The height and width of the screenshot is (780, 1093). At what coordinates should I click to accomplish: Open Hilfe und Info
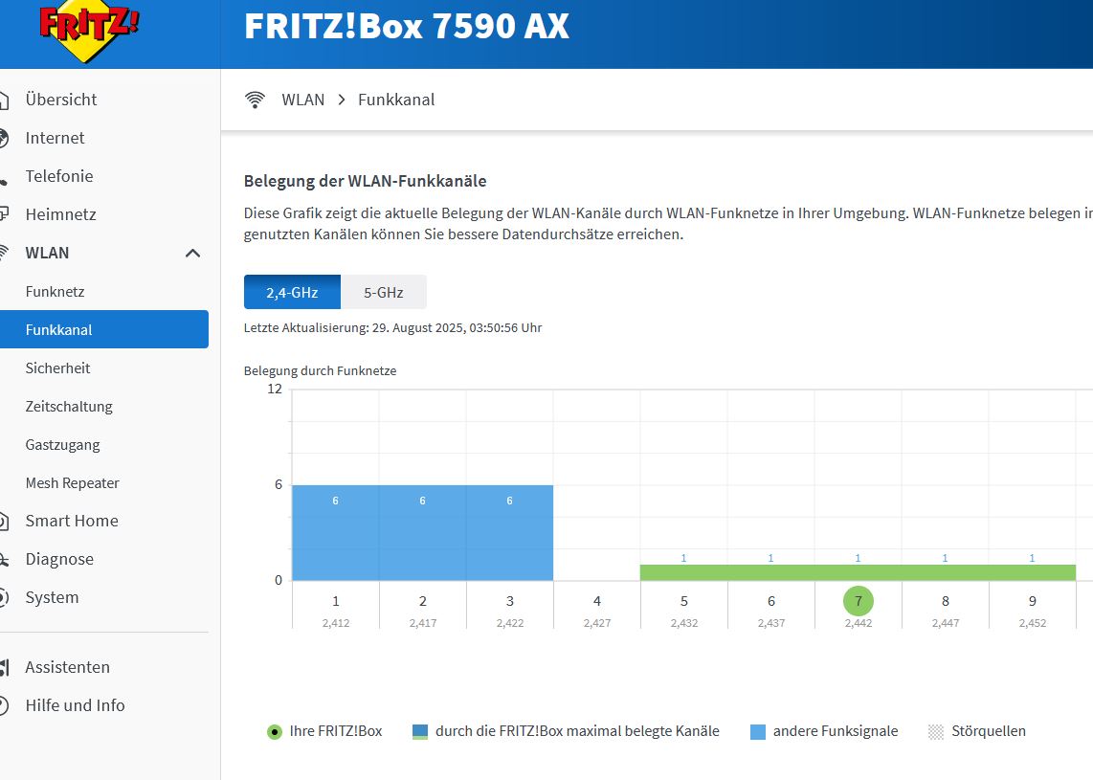75,705
